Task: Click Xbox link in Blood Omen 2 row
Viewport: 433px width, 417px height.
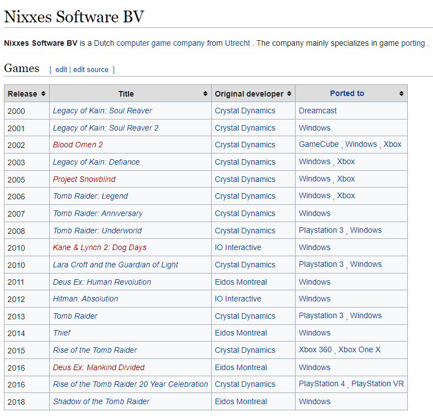Action: pyautogui.click(x=392, y=145)
